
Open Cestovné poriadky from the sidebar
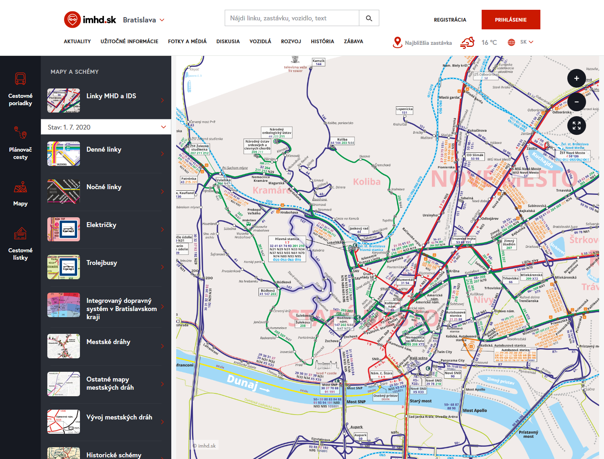click(20, 89)
